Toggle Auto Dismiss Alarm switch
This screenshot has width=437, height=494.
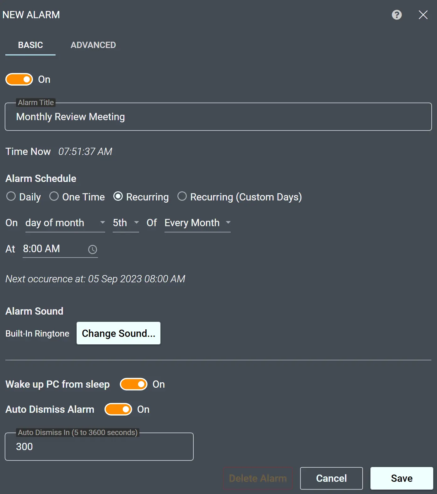[118, 409]
